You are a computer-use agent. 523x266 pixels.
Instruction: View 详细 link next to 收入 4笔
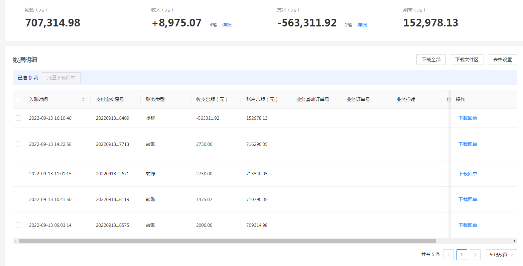coord(227,25)
